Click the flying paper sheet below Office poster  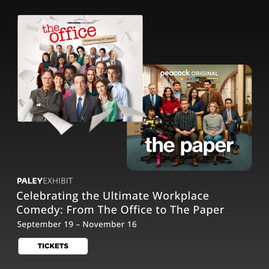tap(58, 123)
